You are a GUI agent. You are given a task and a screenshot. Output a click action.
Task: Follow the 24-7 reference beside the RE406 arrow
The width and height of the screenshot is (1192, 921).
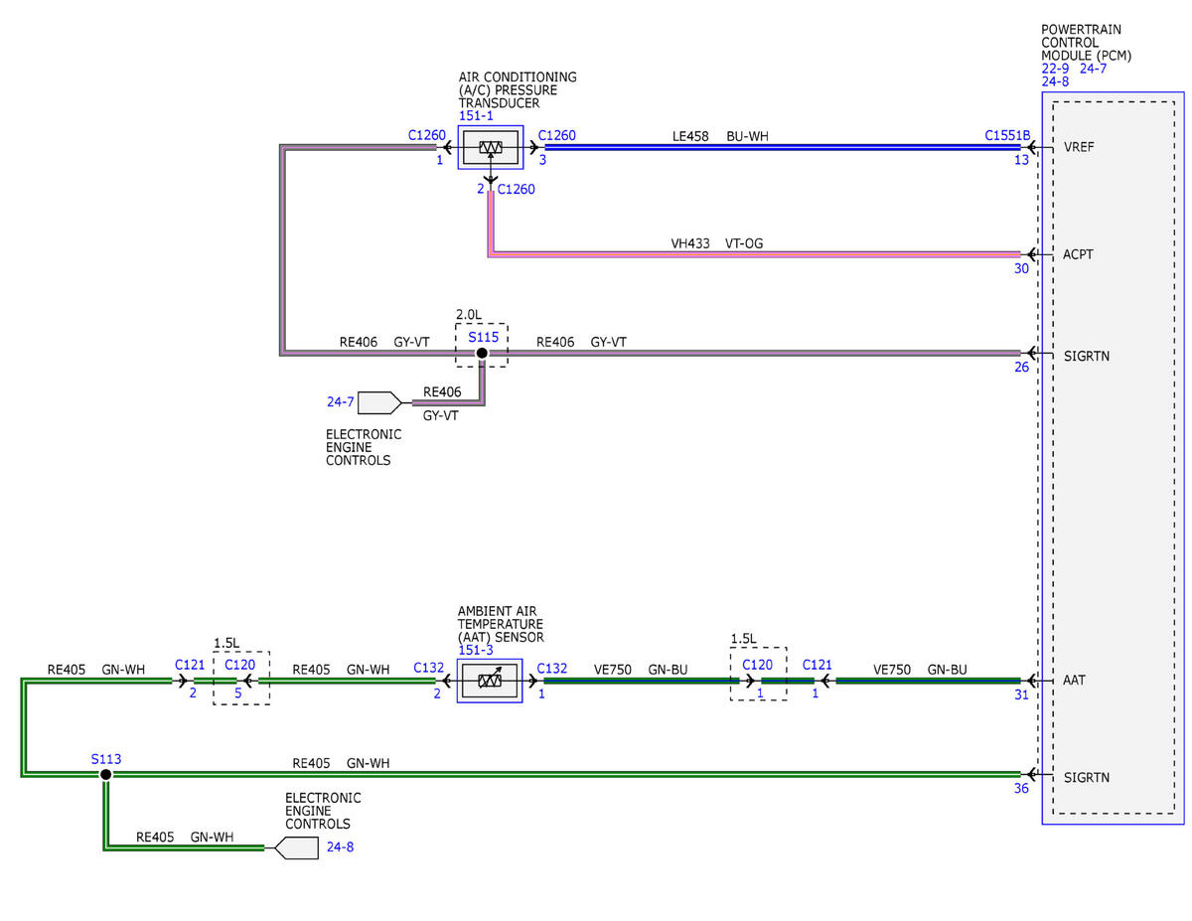click(x=340, y=402)
